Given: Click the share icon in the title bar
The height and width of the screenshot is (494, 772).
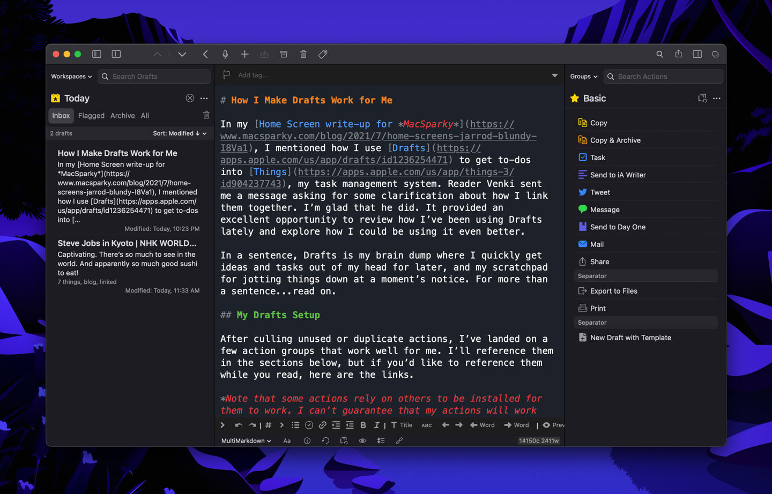Looking at the screenshot, I should [x=678, y=54].
